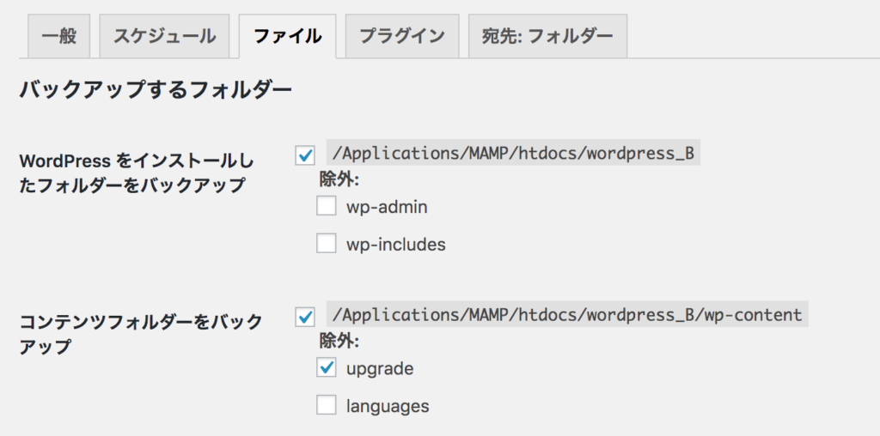Click the languages label text
The image size is (880, 436).
pyautogui.click(x=388, y=406)
